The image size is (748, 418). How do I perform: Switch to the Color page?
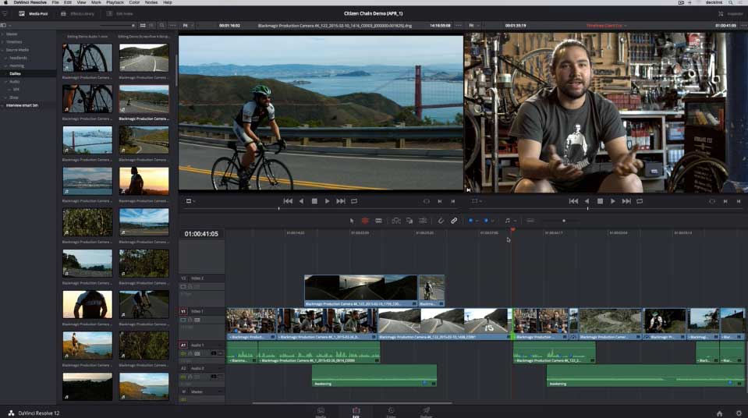coord(391,413)
